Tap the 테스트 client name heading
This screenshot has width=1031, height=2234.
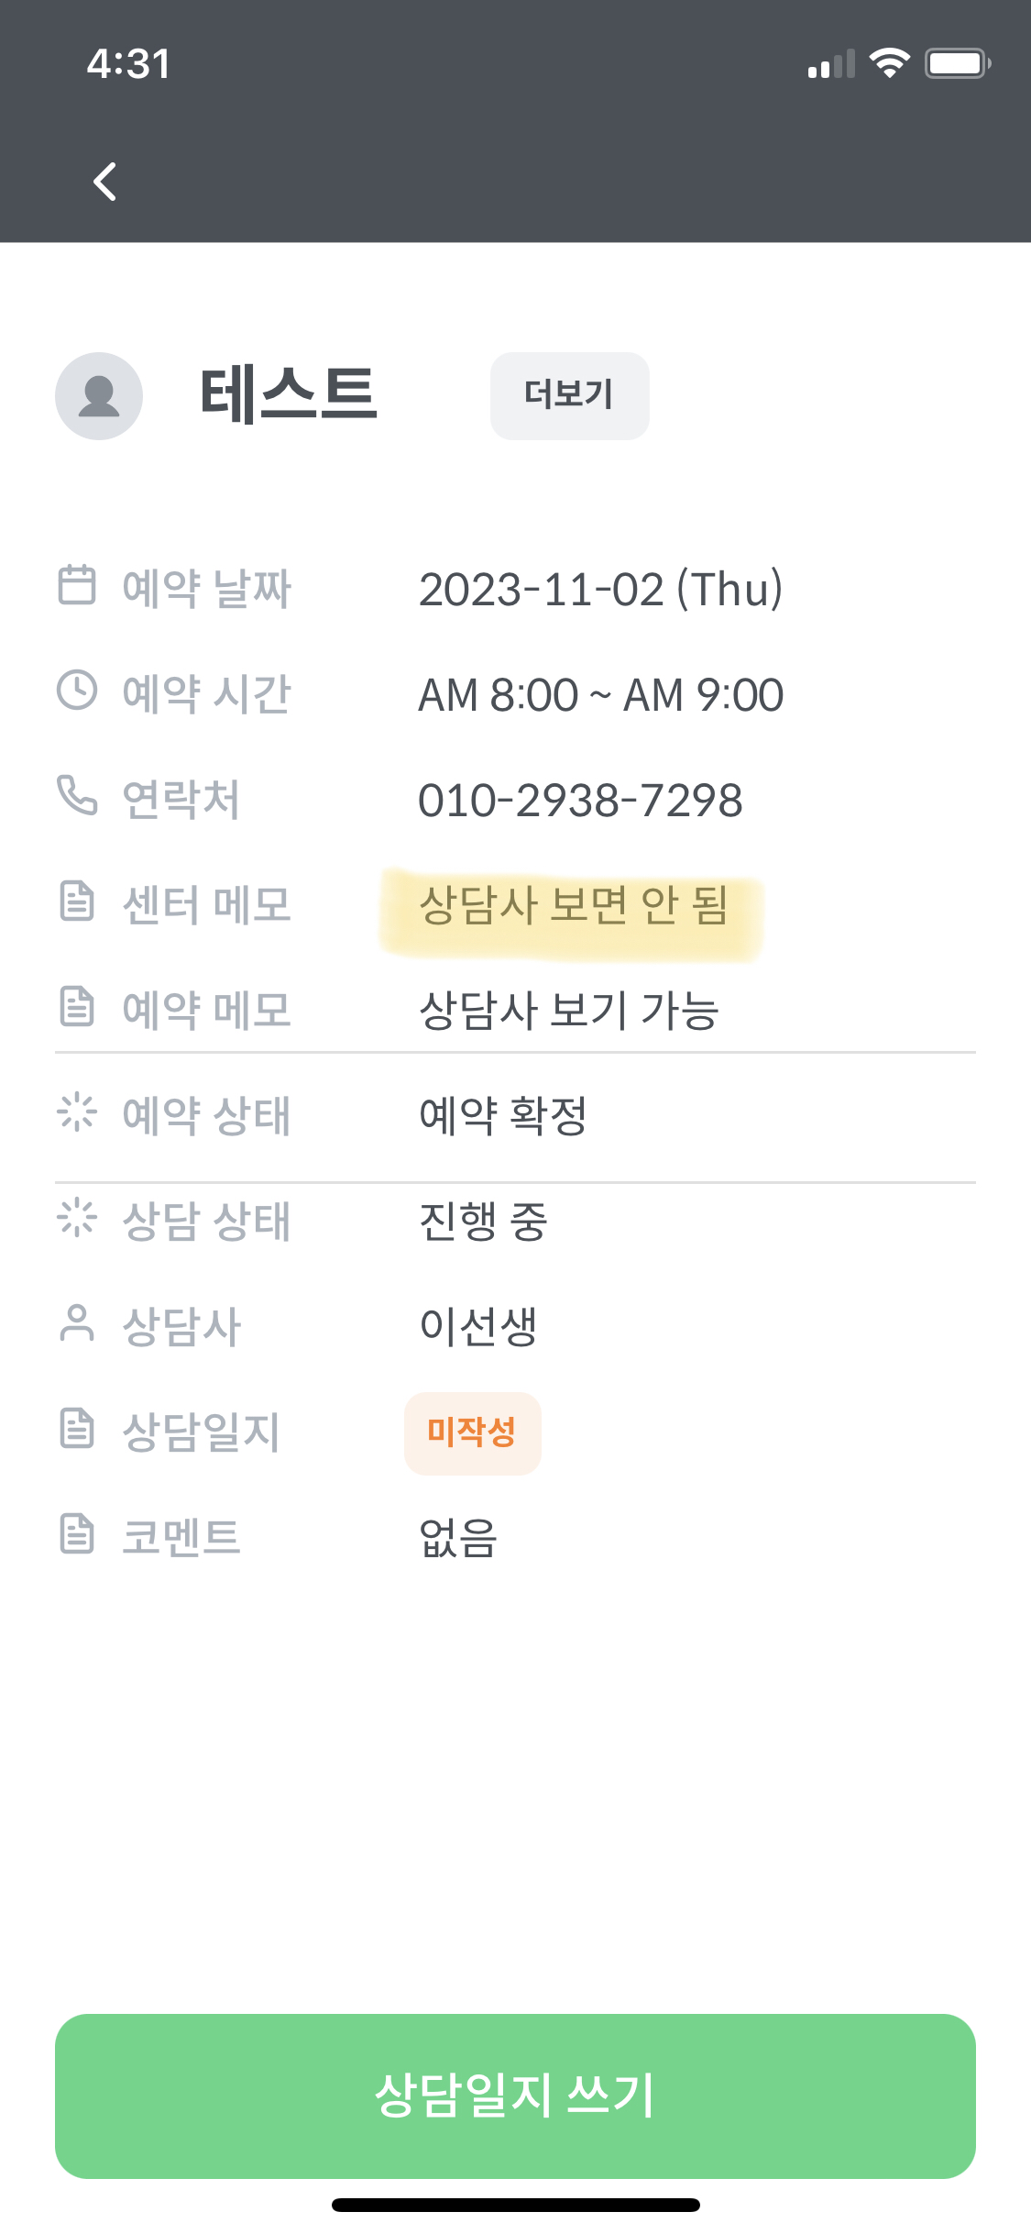tap(289, 394)
